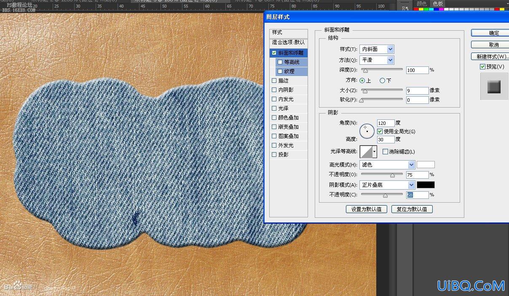The image size is (509, 296).
Task: Click the shadow 不透明度(C) slider
Action: (x=382, y=195)
